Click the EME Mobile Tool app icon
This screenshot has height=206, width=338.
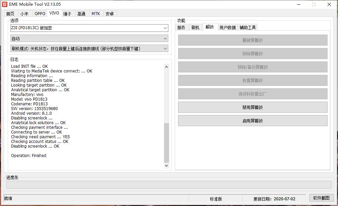coord(4,4)
